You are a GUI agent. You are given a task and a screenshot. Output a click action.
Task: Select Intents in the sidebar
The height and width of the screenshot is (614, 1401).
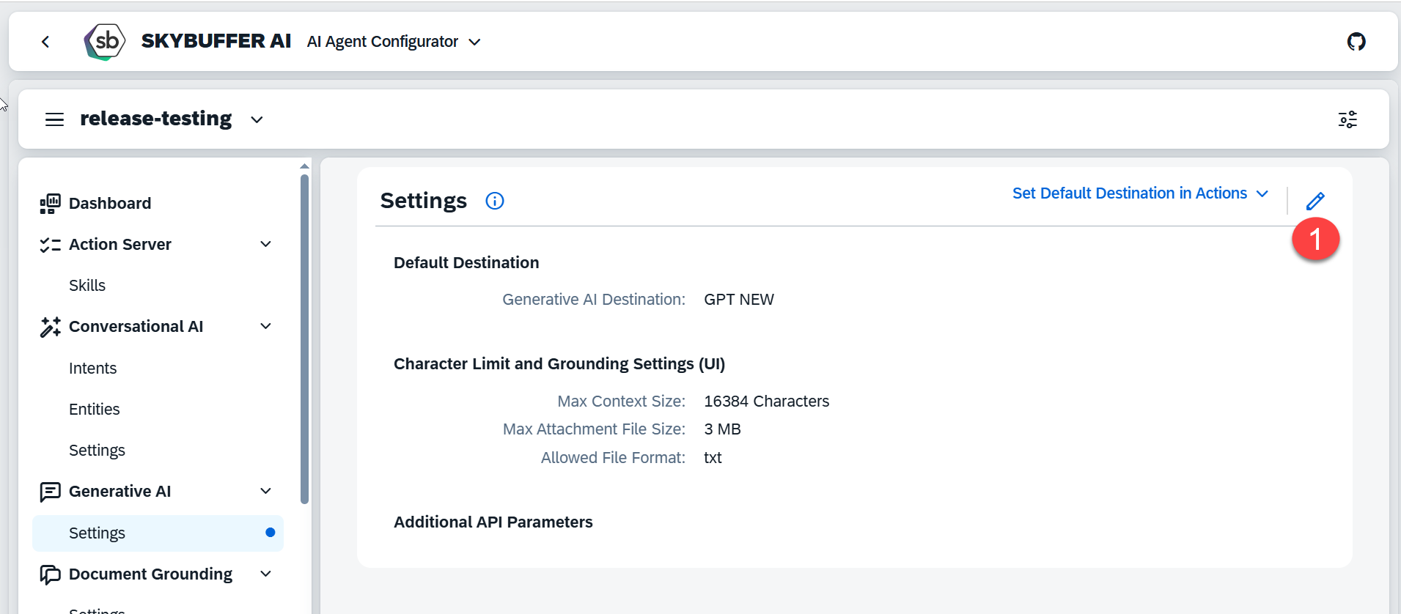point(92,369)
